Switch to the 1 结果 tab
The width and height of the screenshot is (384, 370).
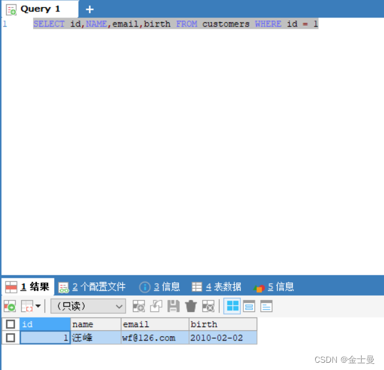(28, 287)
